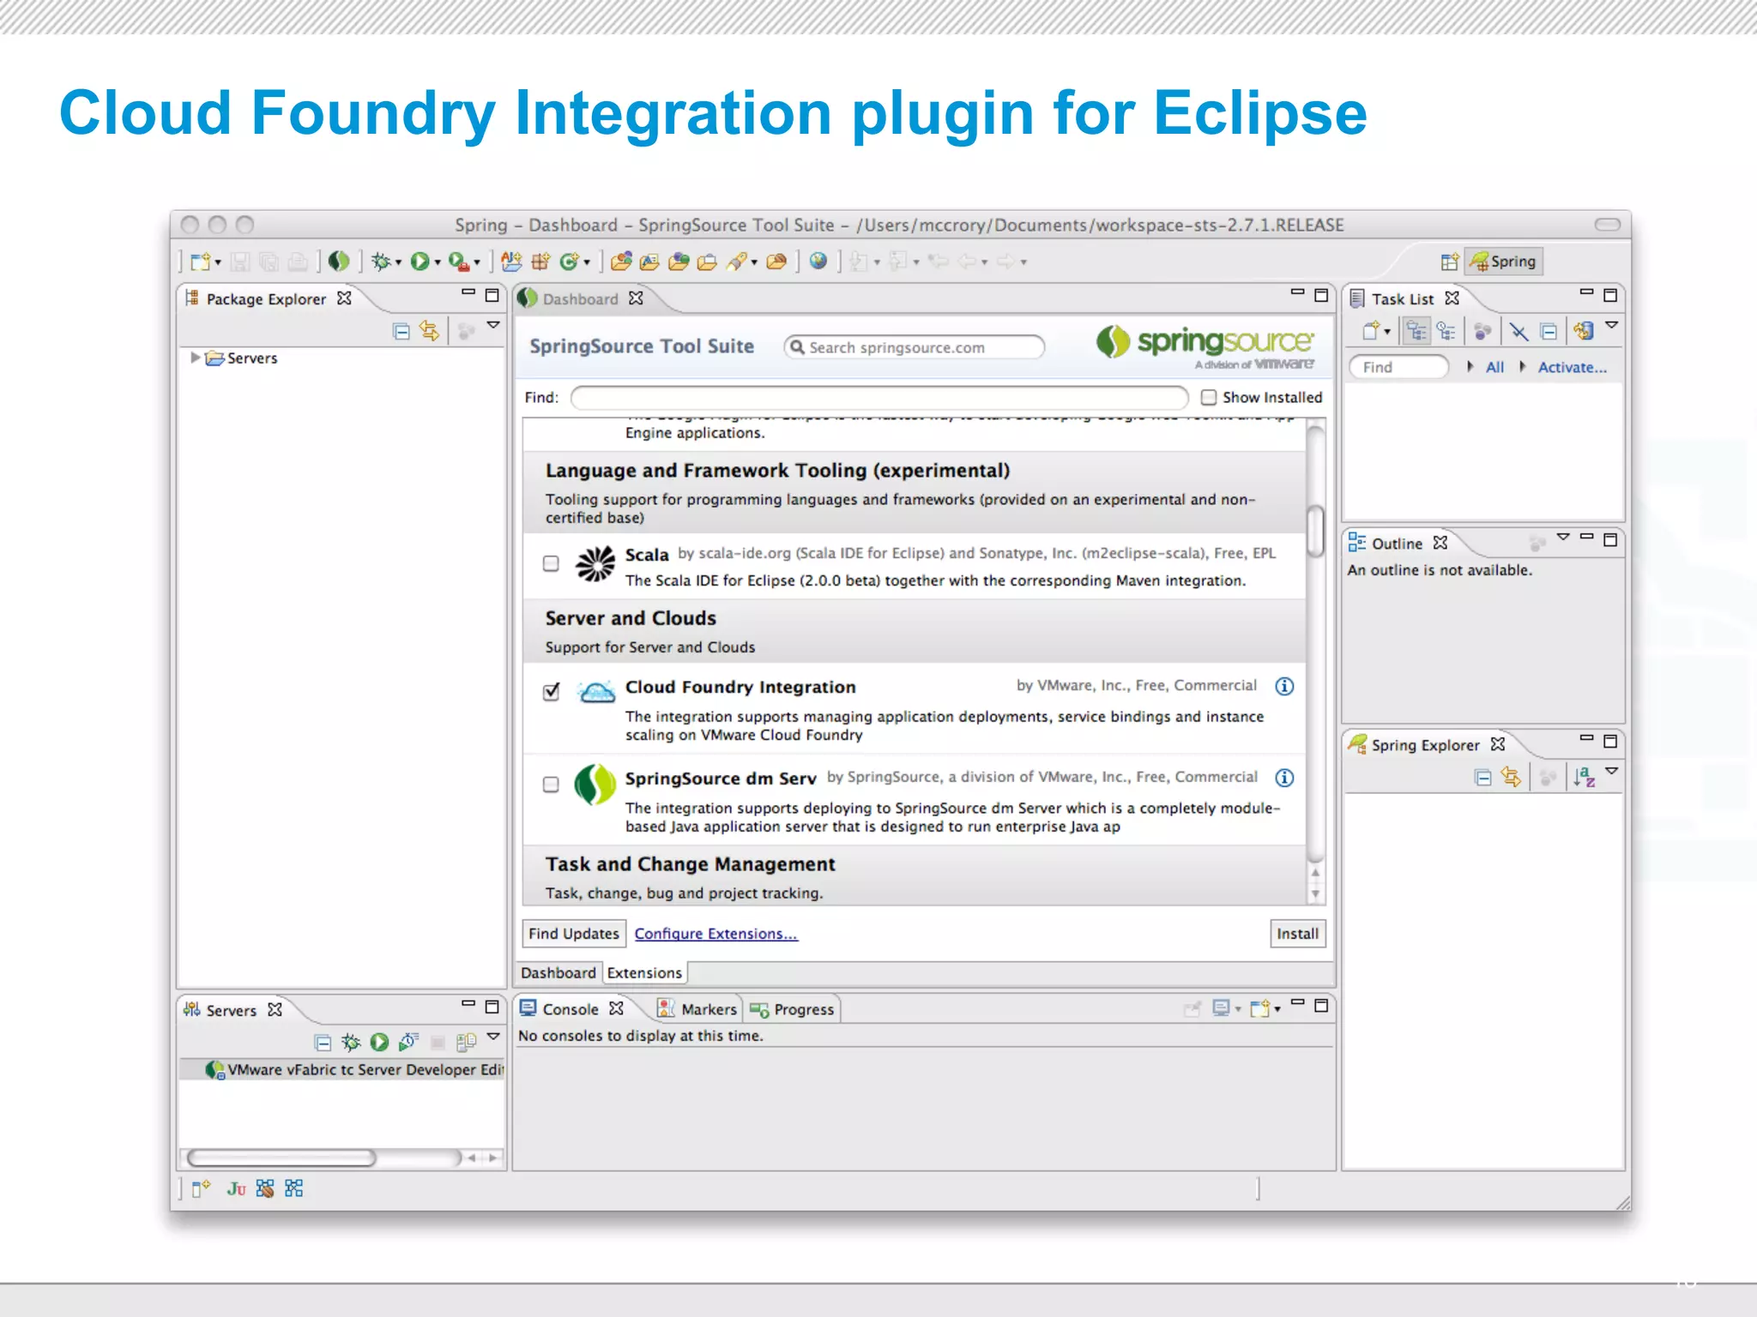The width and height of the screenshot is (1757, 1317).
Task: Click the New Java Class icon
Action: coord(570,261)
